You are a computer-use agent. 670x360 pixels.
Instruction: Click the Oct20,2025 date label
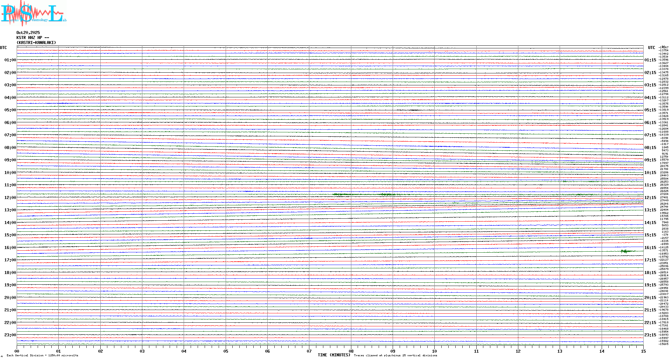coord(28,33)
